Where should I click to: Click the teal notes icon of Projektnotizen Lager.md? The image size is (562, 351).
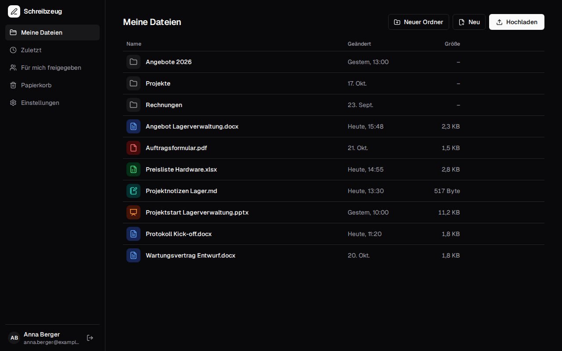[133, 191]
